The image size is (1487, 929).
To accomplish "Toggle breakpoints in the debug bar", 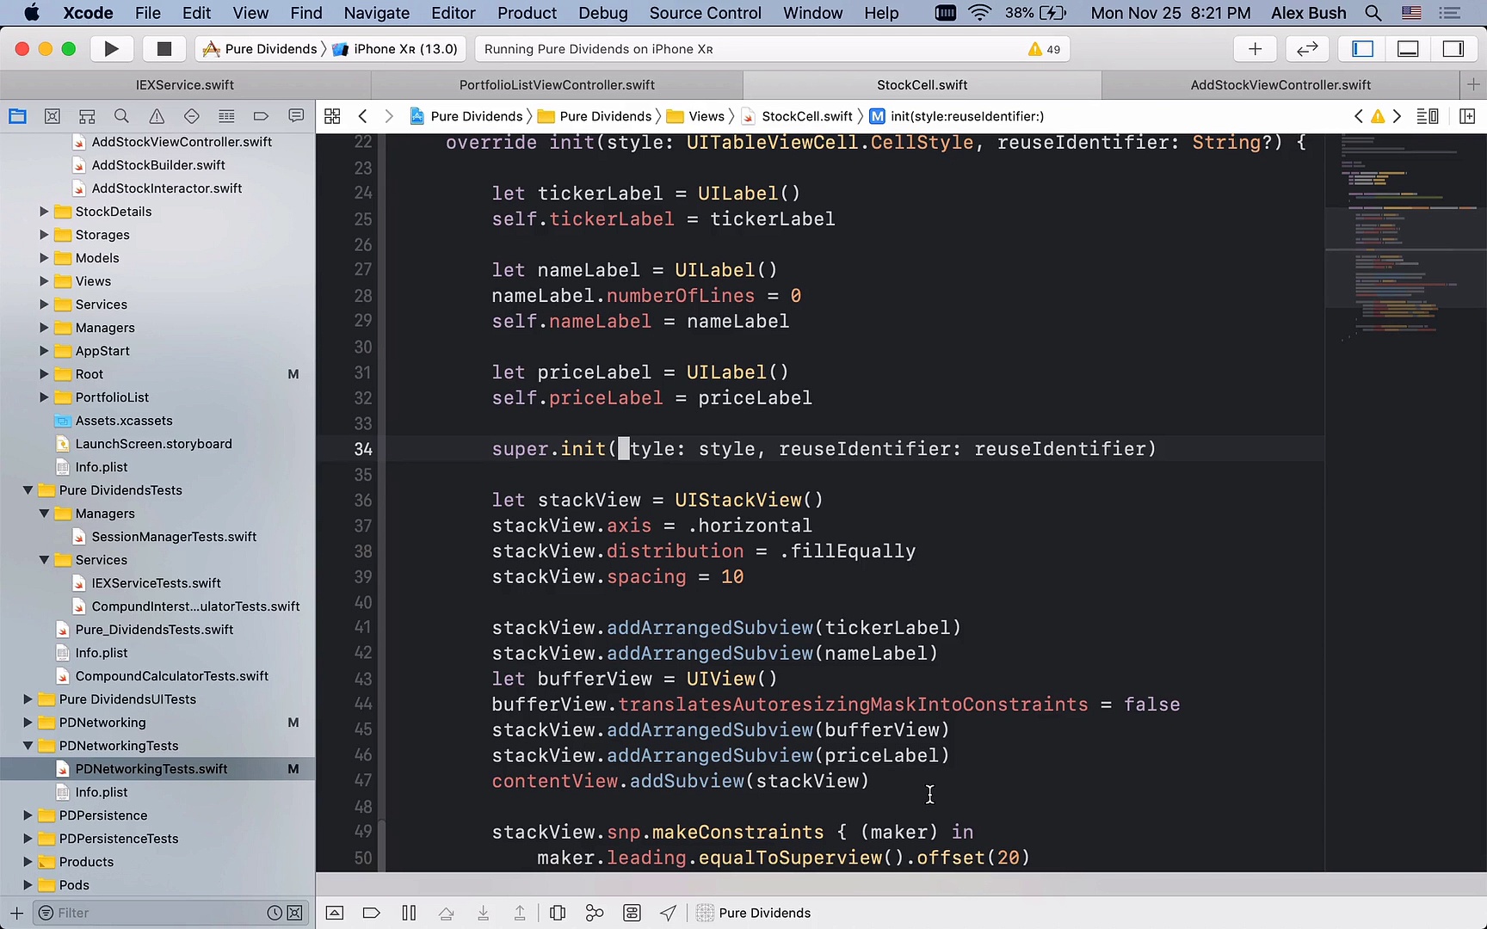I will [371, 913].
